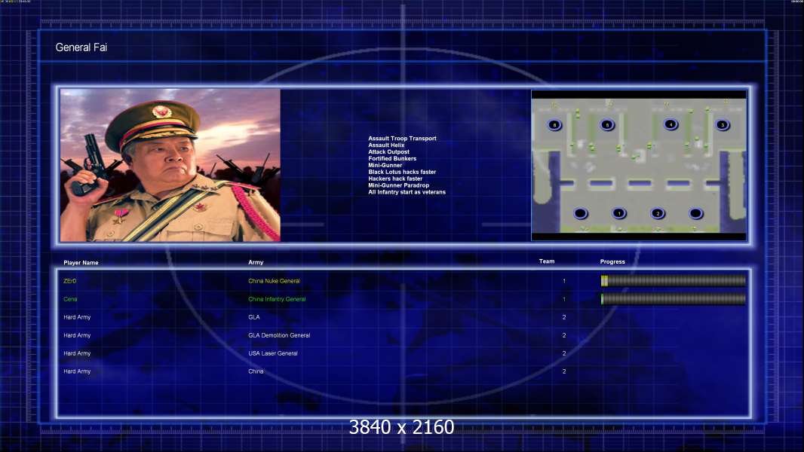Click "All Infantry start as veterans" line
Screen dimensions: 804x452
pos(407,192)
